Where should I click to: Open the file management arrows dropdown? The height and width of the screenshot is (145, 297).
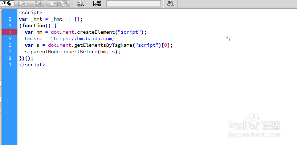click(171, 4)
